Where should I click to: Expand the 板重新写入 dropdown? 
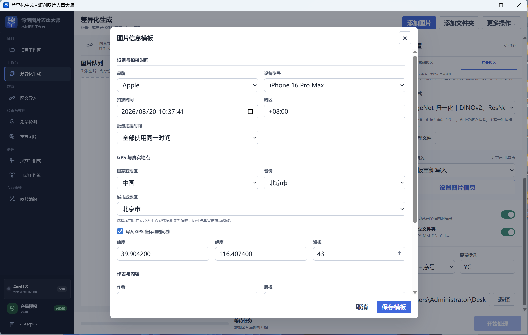point(466,170)
